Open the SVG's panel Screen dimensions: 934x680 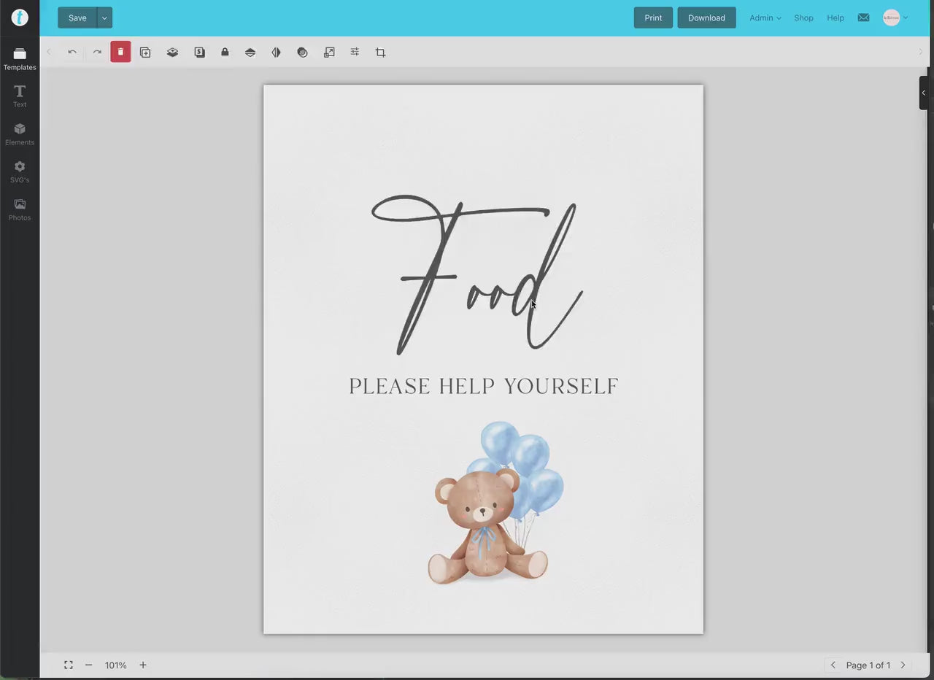(20, 171)
